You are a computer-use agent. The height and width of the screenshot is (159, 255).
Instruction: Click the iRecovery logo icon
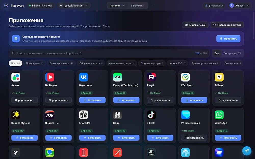pos(6,6)
